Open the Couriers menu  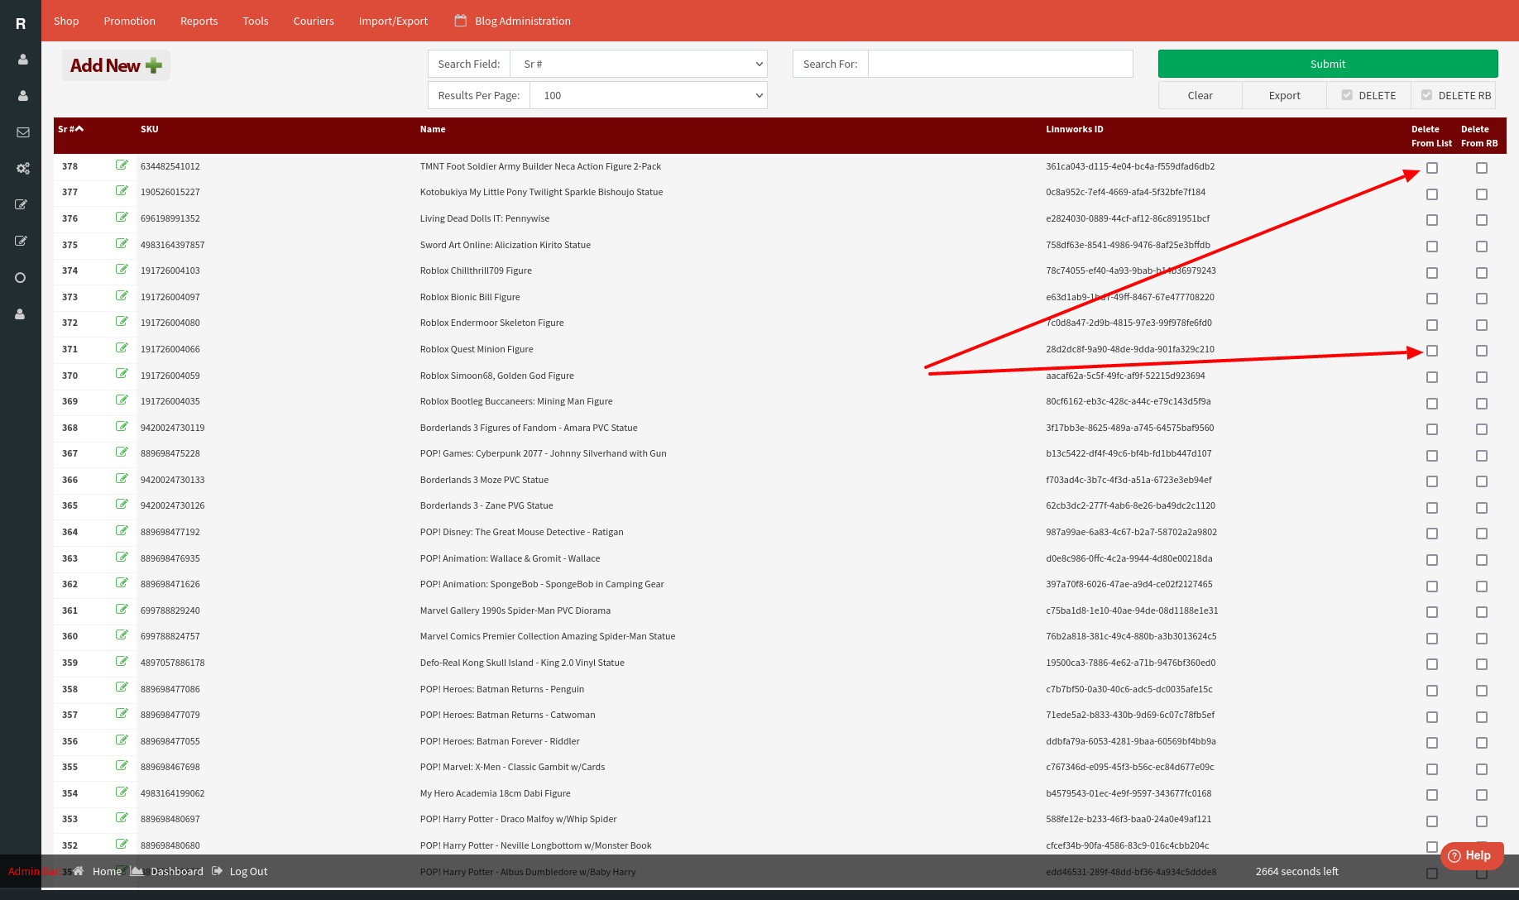coord(314,21)
